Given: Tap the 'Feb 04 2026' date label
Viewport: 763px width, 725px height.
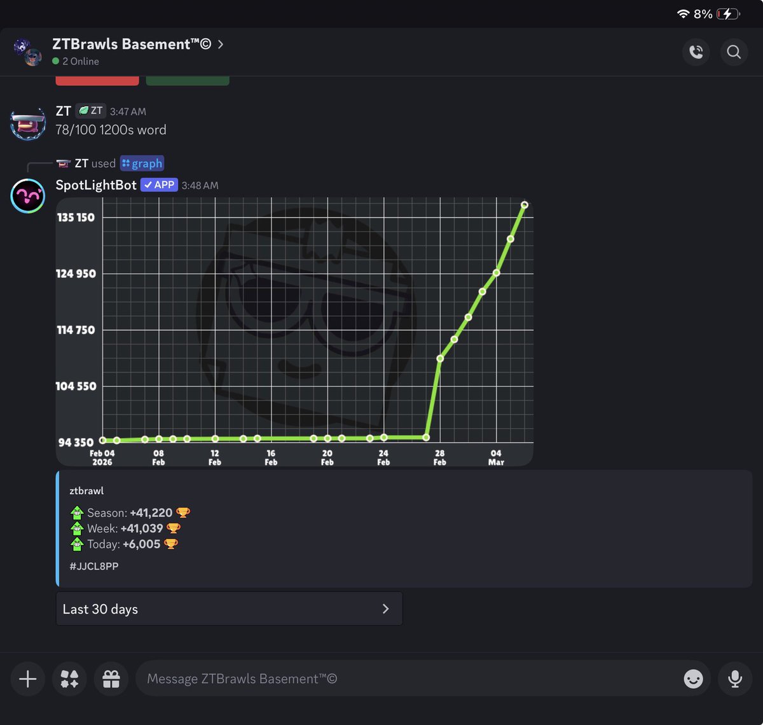Looking at the screenshot, I should tap(102, 458).
